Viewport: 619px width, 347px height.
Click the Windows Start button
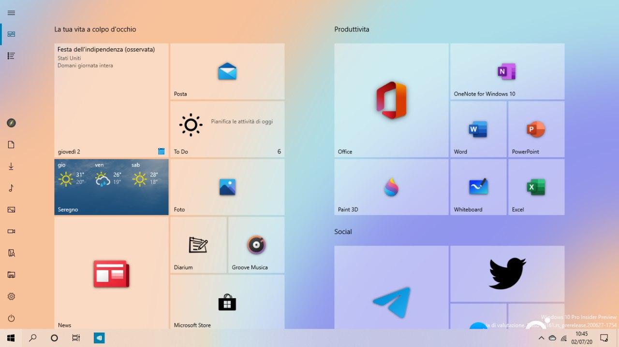click(11, 338)
